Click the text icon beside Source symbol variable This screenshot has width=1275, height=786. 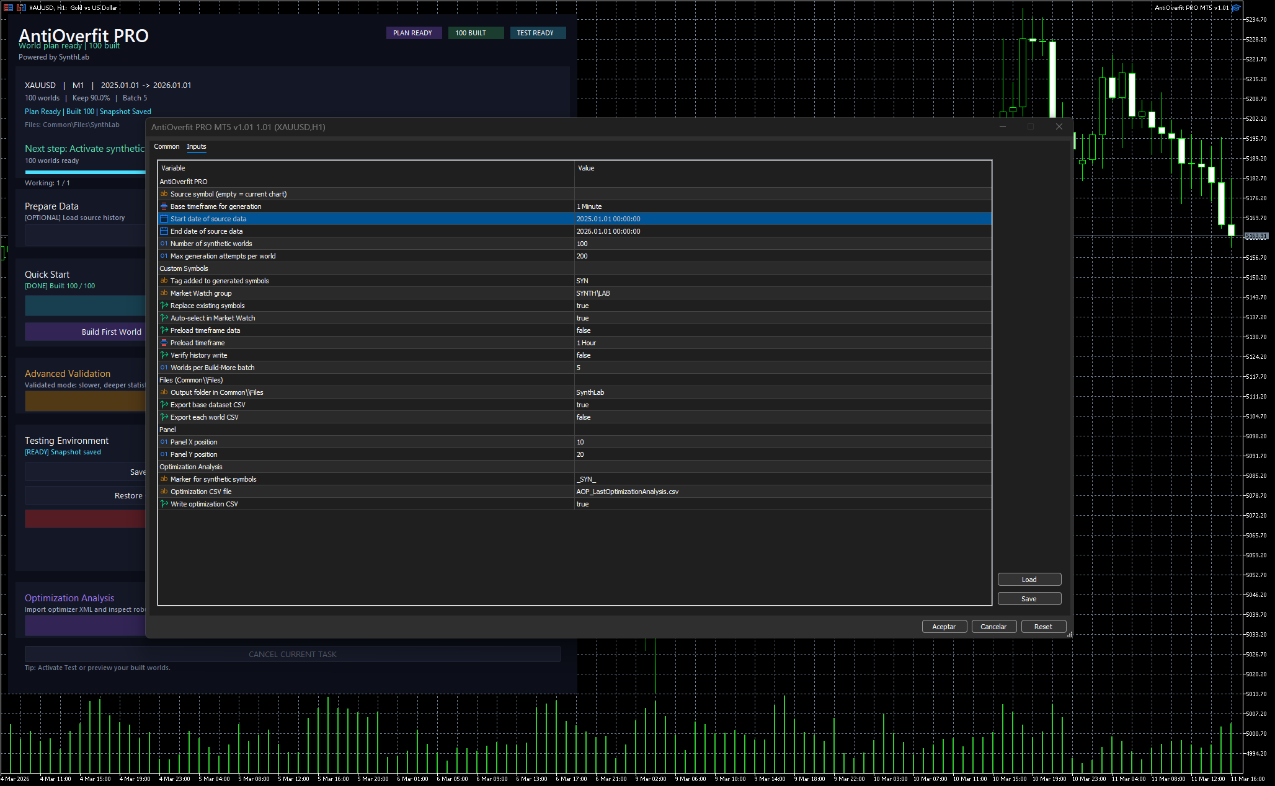[164, 194]
